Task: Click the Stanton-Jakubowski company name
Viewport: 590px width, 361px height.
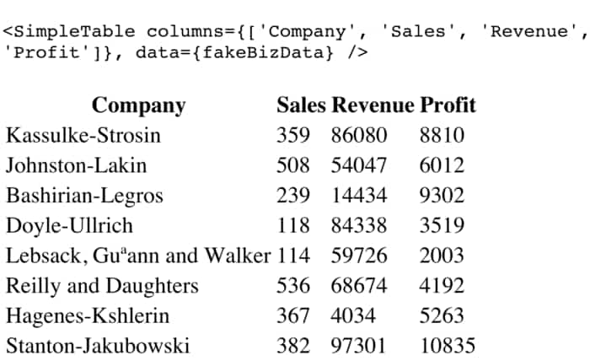Action: tap(98, 346)
